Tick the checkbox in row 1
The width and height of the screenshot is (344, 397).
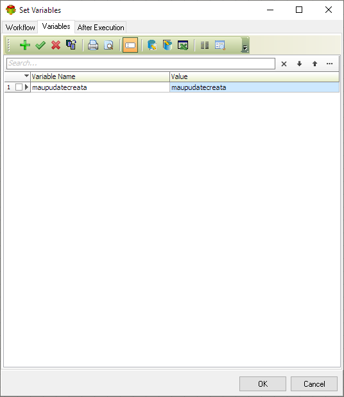pos(19,87)
